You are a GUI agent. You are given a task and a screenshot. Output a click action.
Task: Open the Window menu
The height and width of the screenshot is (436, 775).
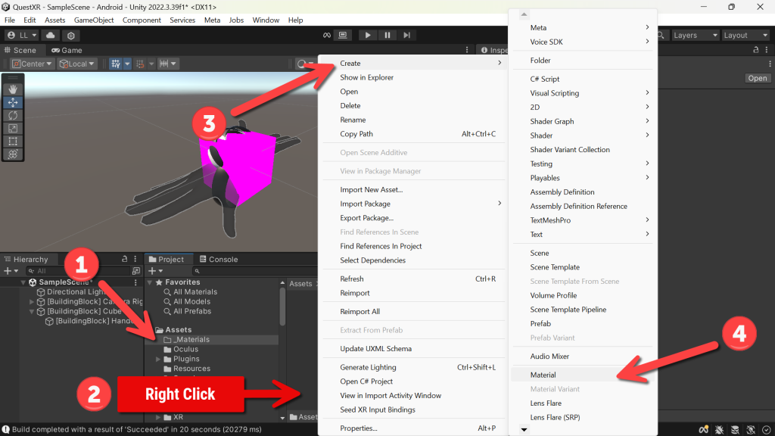tap(266, 20)
